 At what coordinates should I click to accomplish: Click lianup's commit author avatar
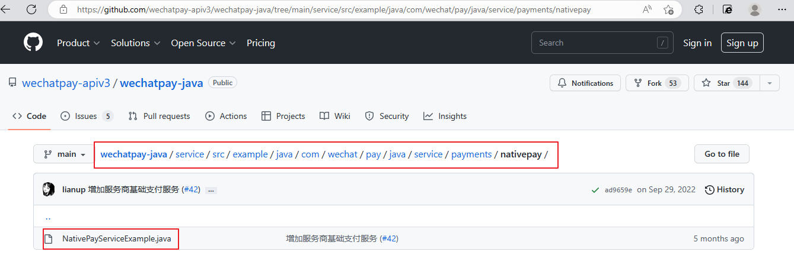pyautogui.click(x=49, y=189)
